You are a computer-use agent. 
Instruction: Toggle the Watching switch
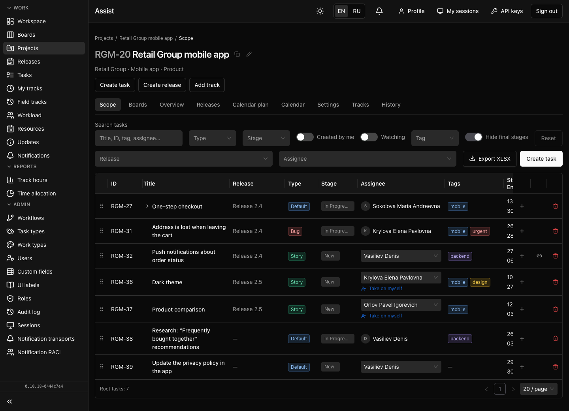click(x=369, y=137)
